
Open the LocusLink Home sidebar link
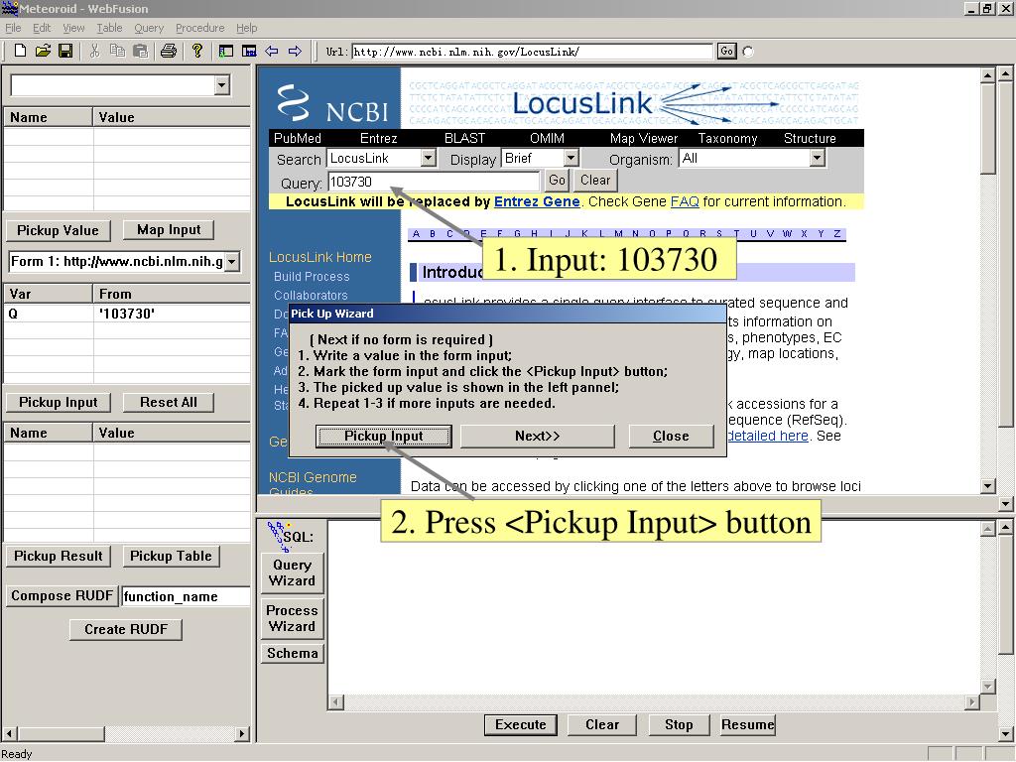[320, 257]
